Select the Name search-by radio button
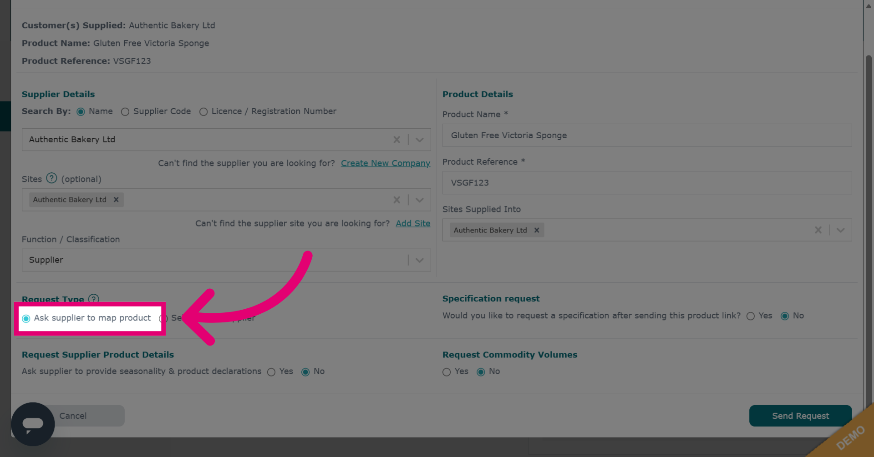The image size is (874, 457). coord(81,112)
